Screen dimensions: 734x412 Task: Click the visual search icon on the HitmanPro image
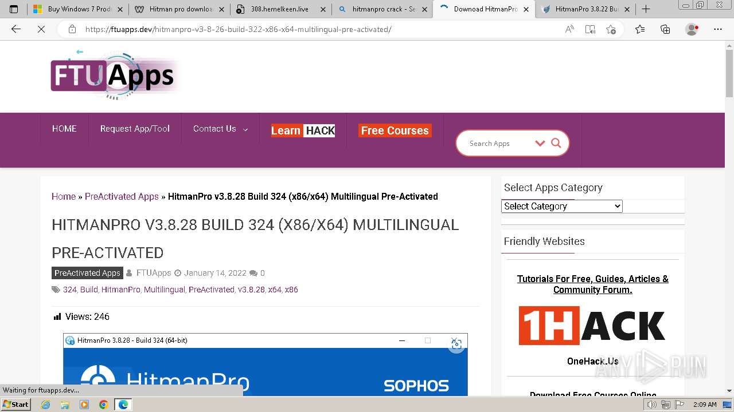(x=456, y=344)
